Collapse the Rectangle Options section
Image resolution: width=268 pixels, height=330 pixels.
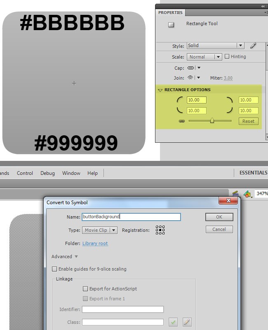click(160, 90)
